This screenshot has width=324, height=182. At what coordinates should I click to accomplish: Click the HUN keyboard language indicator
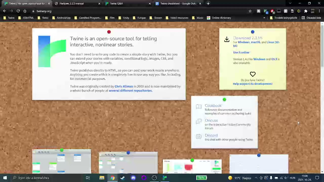pos(293,178)
